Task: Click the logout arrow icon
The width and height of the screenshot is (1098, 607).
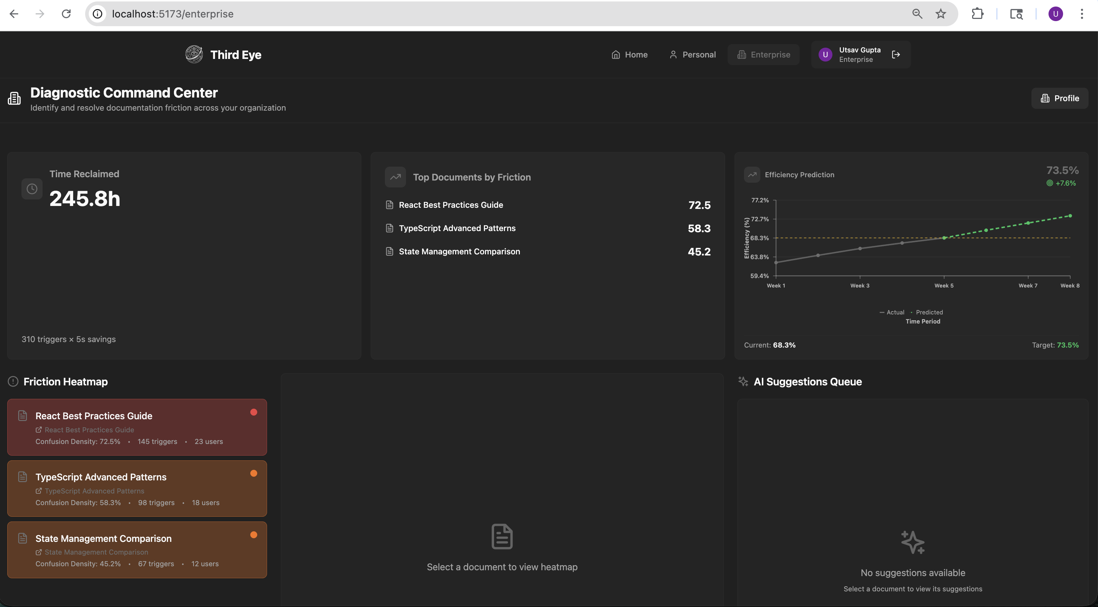Action: click(x=895, y=55)
